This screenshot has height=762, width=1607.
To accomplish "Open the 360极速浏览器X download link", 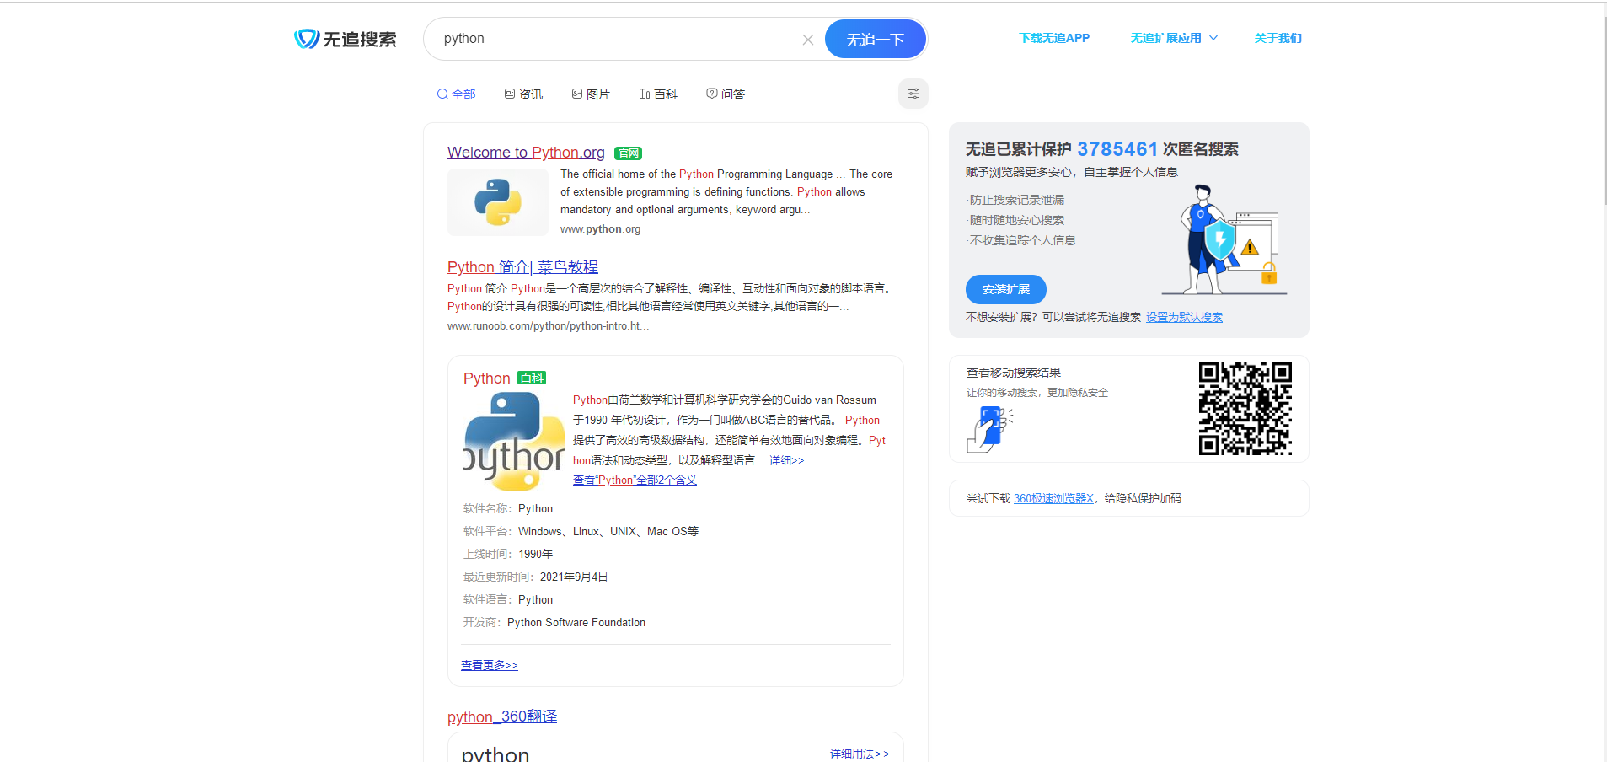I will coord(1053,497).
